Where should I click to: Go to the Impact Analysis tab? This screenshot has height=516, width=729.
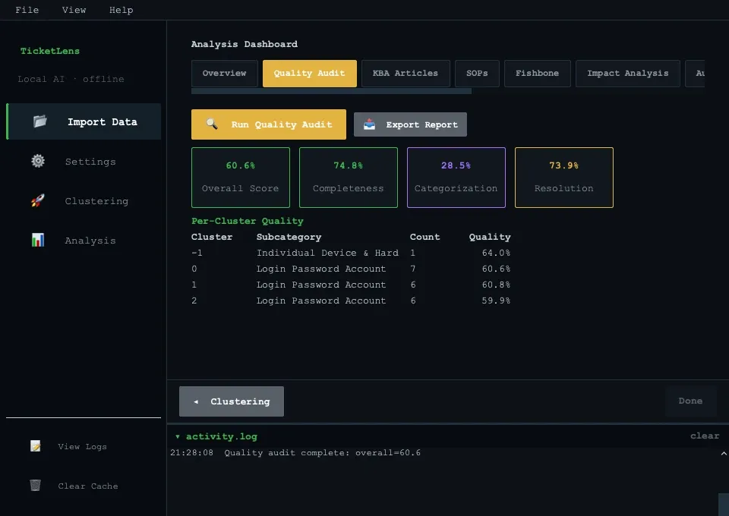[628, 74]
